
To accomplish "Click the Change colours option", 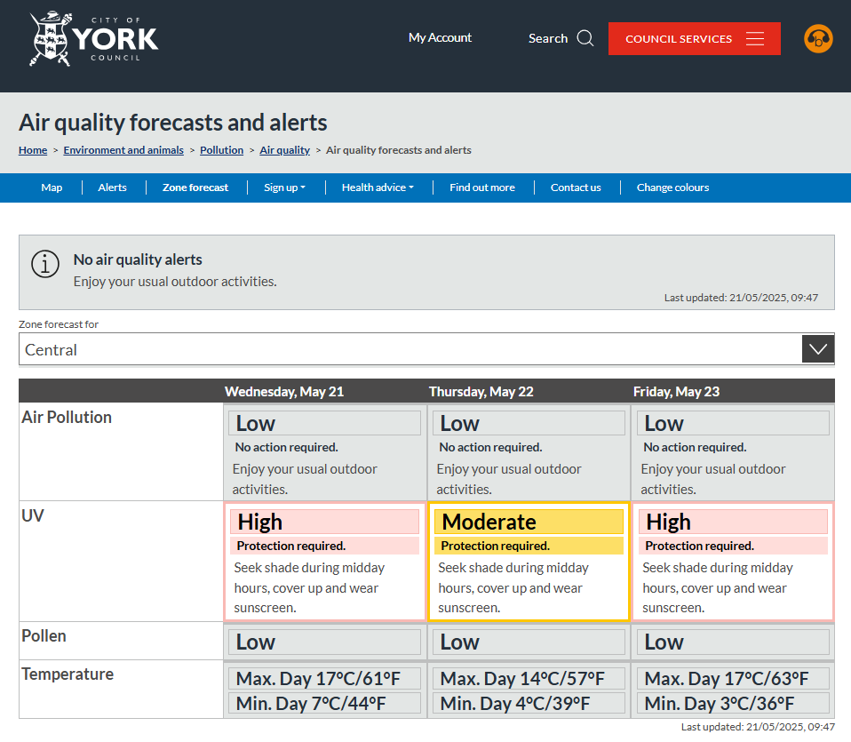I will point(672,187).
